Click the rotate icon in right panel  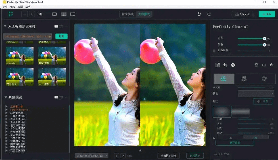(271, 65)
